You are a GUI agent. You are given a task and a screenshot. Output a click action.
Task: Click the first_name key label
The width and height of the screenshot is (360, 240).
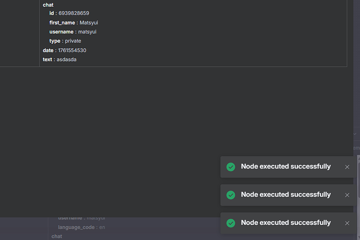[62, 22]
